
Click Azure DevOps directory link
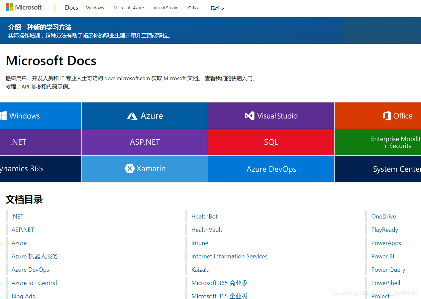click(30, 270)
